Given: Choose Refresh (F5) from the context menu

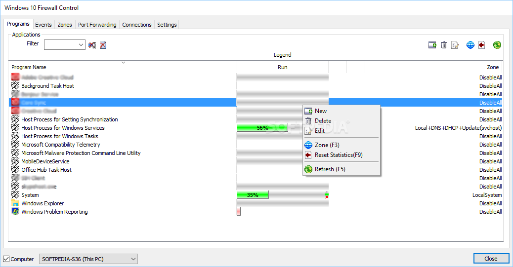Looking at the screenshot, I should (342, 169).
